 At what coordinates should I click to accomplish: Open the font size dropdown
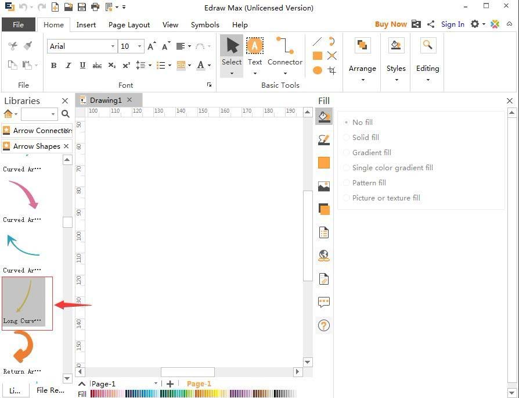click(139, 46)
